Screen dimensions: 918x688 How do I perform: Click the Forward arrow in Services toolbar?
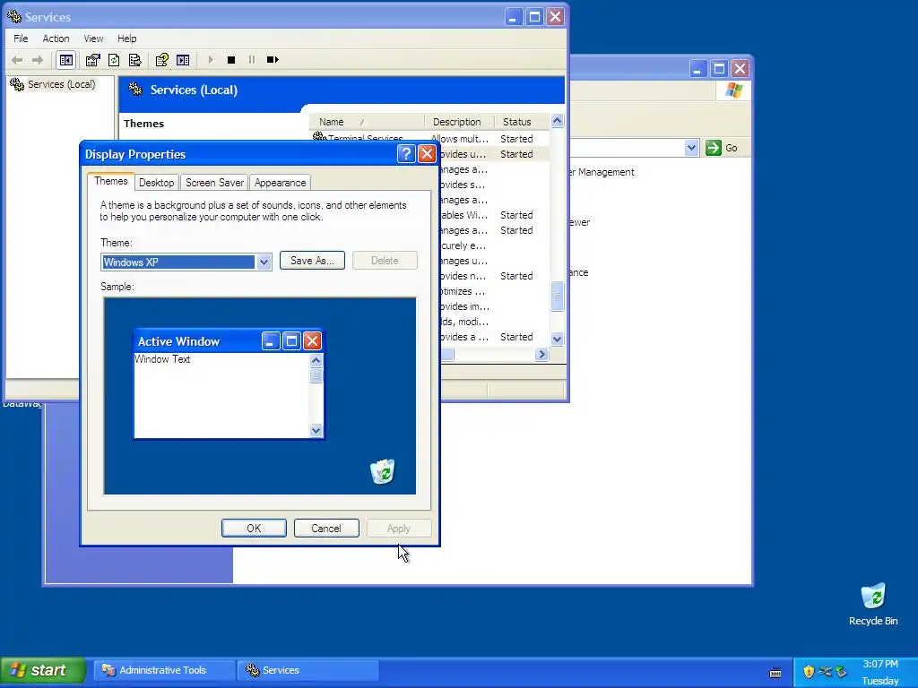tap(38, 60)
